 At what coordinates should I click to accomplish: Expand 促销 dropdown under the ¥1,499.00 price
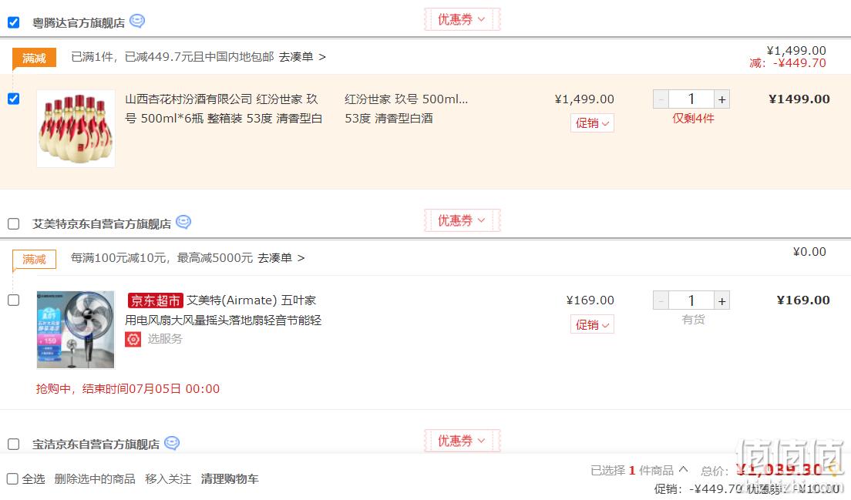pyautogui.click(x=592, y=123)
